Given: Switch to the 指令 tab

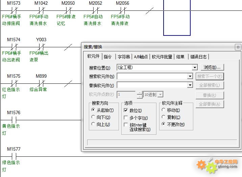Looking at the screenshot, I should [108, 57].
